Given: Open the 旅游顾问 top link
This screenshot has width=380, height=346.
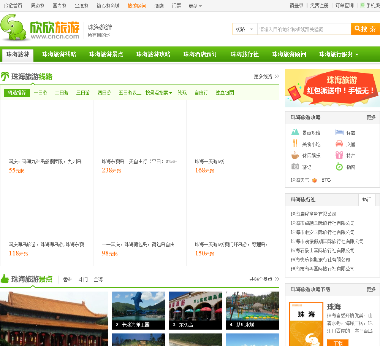Looking at the screenshot, I should (137, 6).
